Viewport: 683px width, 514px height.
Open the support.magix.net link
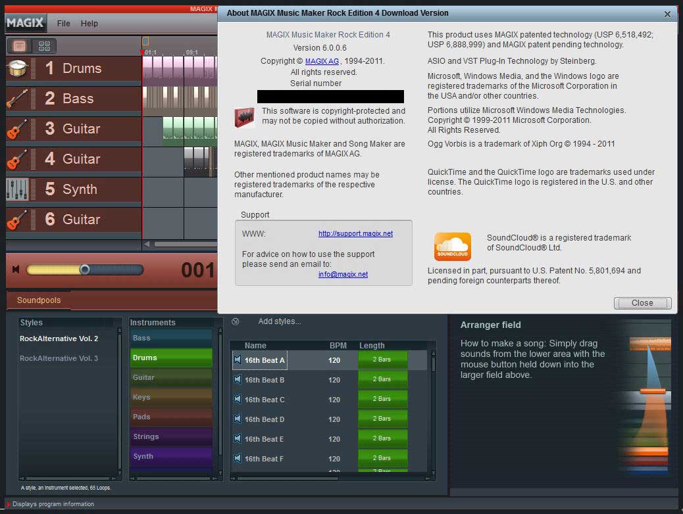(x=355, y=233)
